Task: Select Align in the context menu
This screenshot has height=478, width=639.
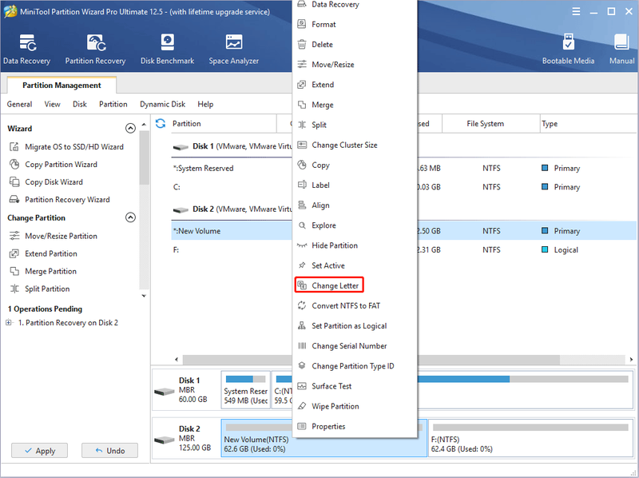Action: pos(355,205)
